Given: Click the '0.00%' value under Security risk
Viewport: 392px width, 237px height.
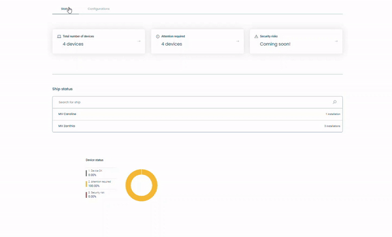Looking at the screenshot, I should coord(92,197).
